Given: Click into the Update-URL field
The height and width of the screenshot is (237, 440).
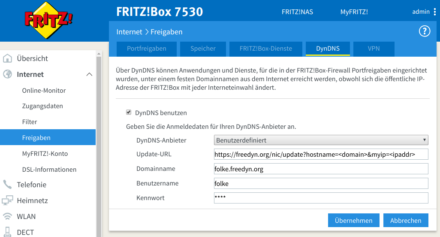Looking at the screenshot, I should pos(321,154).
